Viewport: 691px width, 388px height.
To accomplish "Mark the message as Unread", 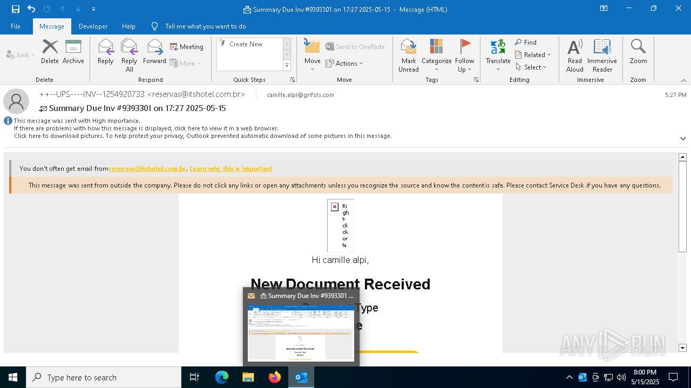I will 409,56.
